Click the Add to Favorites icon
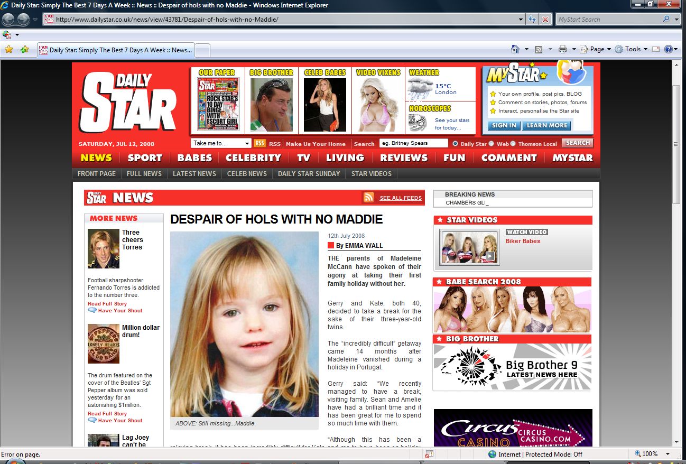Screen dimensions: 686x464 (24, 49)
